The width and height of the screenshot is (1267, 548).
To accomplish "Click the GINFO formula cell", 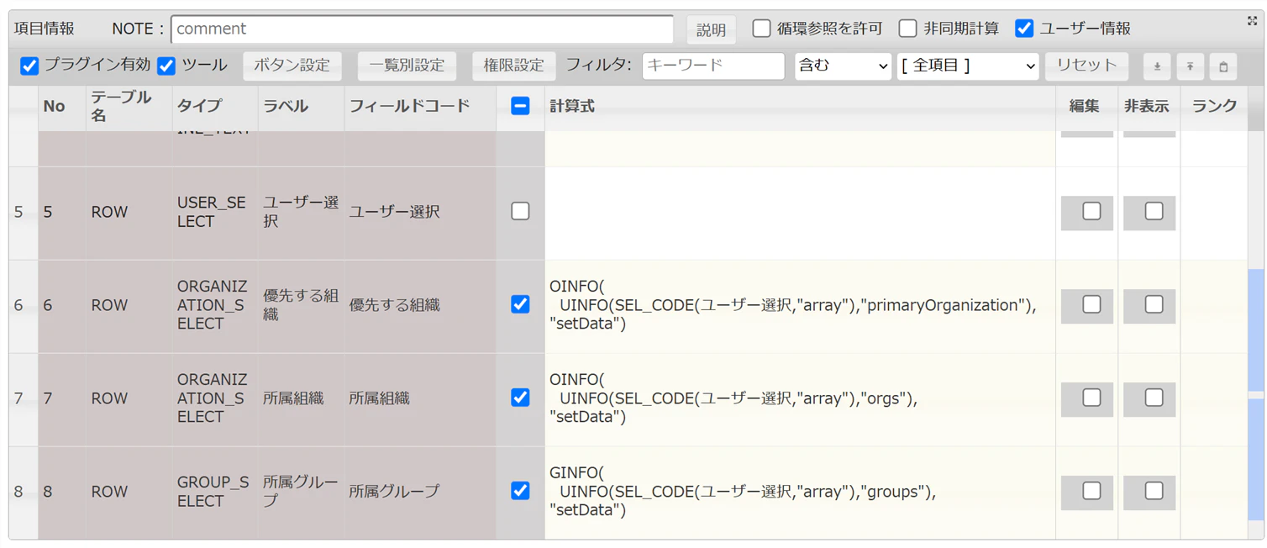I will (x=800, y=493).
